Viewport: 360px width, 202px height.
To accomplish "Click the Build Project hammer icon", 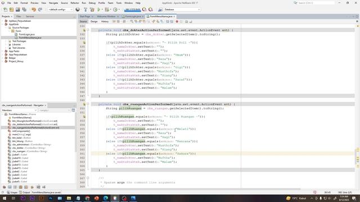I will (85, 10).
